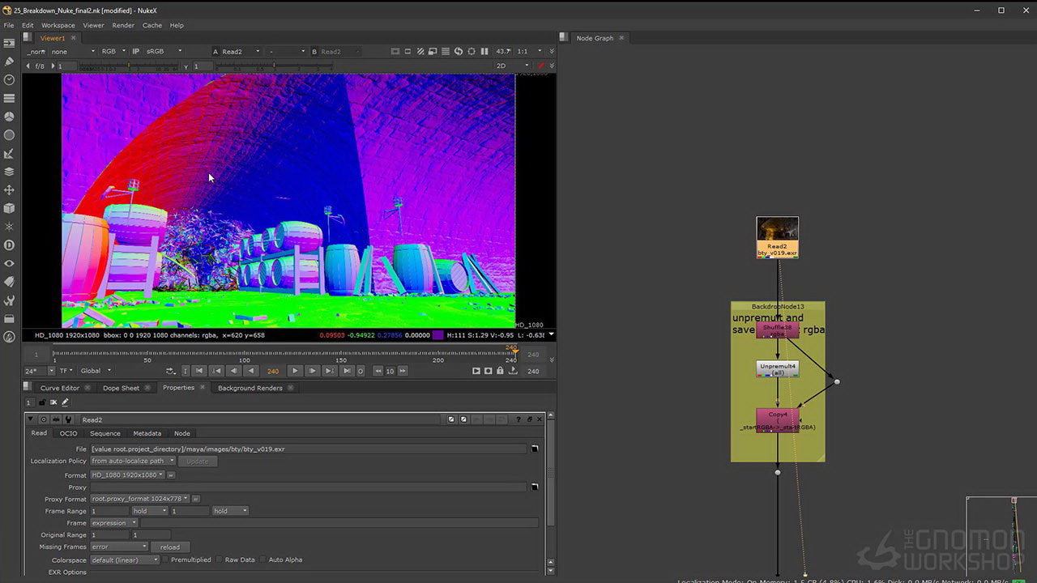The image size is (1037, 583).
Task: Open the Missing Frames error dropdown
Action: [119, 547]
